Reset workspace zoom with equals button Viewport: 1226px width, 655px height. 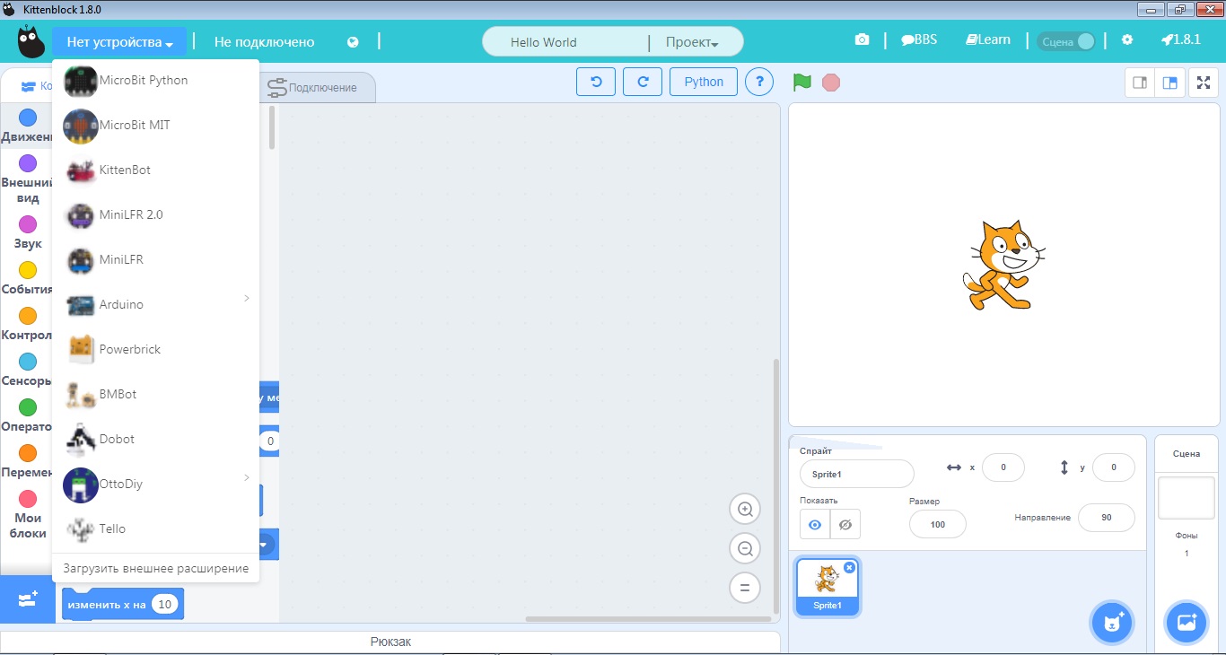(x=745, y=589)
